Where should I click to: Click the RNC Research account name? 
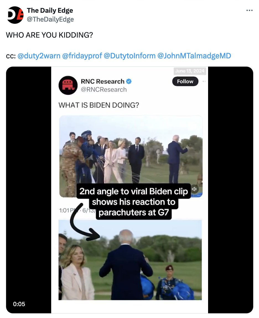(102, 81)
